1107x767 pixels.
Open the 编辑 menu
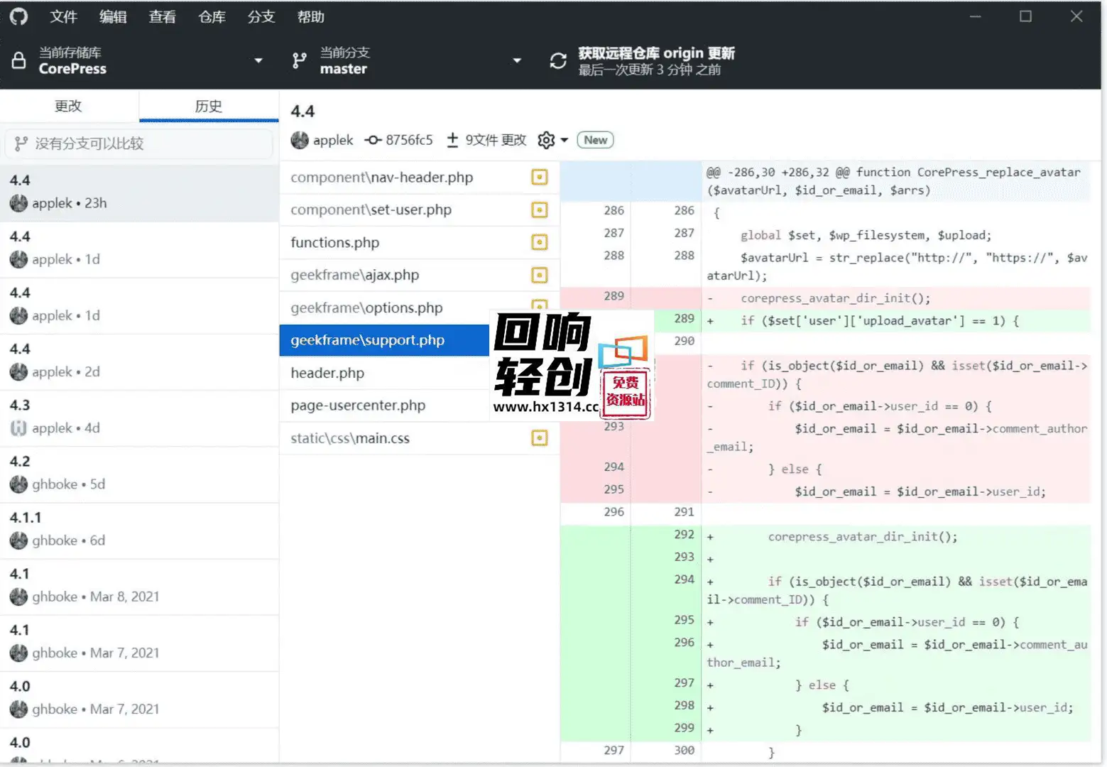tap(113, 17)
